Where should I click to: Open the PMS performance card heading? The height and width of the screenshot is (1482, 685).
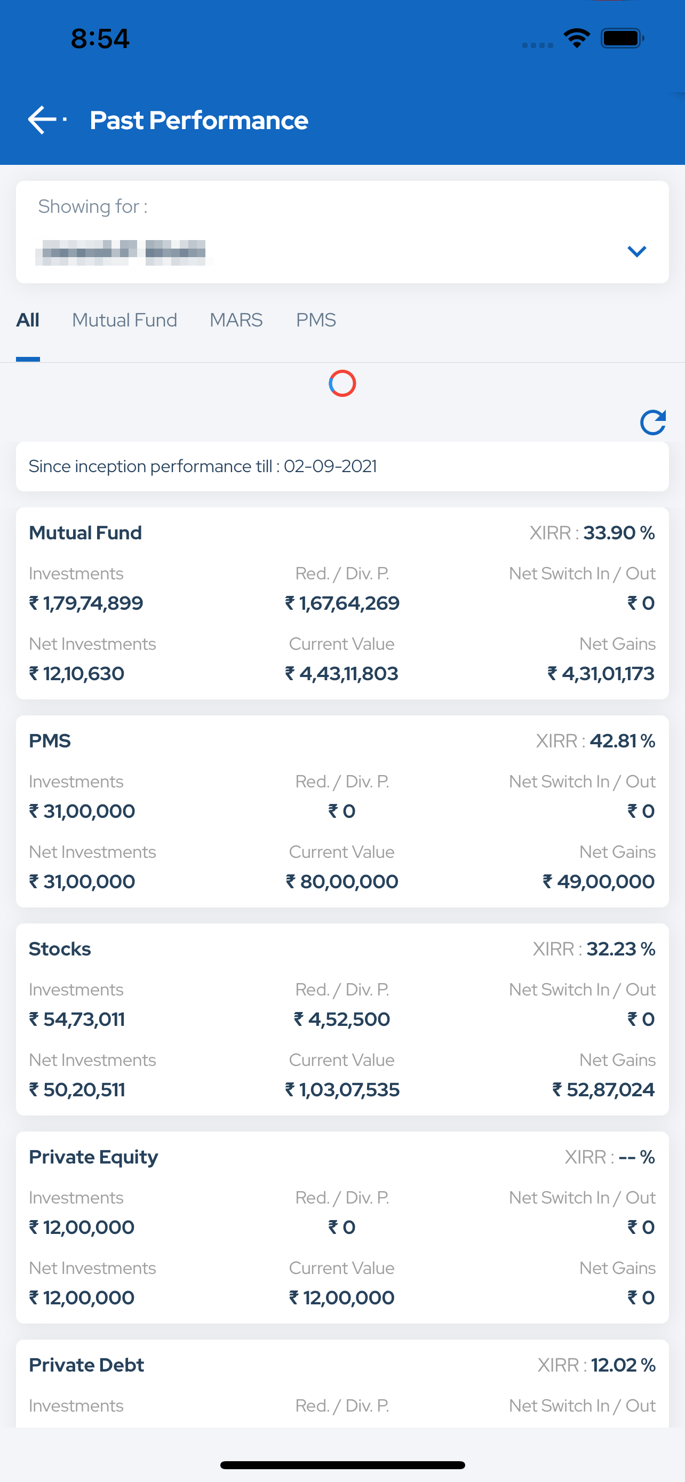tap(50, 740)
